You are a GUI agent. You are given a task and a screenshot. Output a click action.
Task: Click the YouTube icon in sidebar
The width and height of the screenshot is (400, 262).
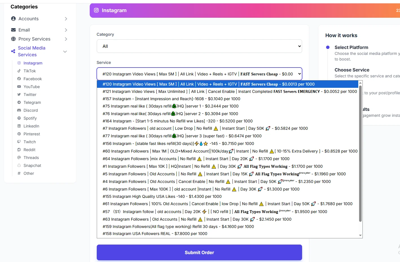coord(19,87)
